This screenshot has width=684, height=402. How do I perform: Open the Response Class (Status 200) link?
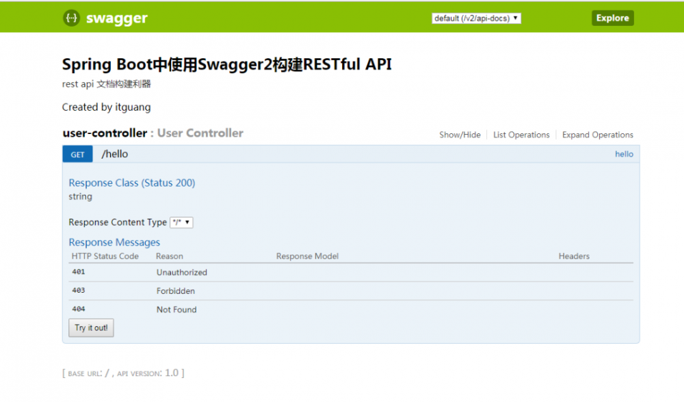point(131,183)
